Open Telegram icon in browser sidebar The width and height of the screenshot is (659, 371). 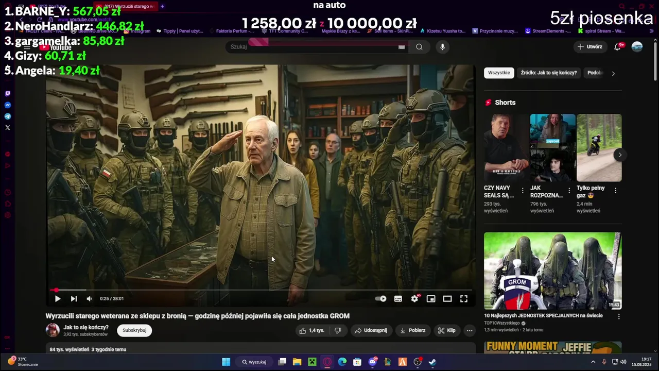coord(7,116)
